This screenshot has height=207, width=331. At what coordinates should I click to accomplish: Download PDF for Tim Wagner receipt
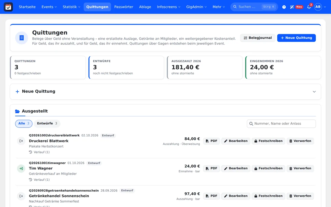point(212,168)
